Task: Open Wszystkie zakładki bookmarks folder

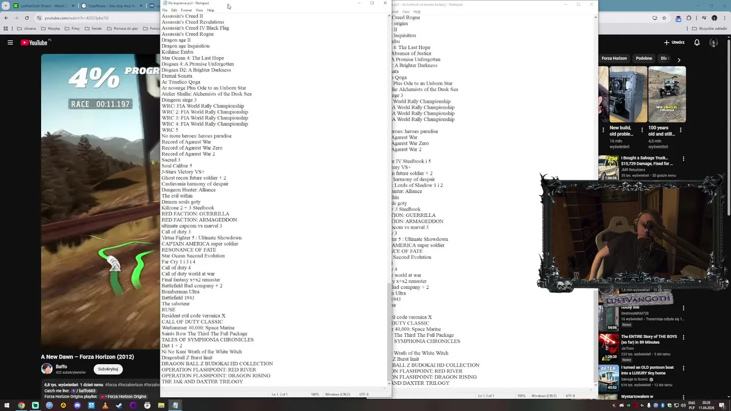Action: [x=709, y=29]
